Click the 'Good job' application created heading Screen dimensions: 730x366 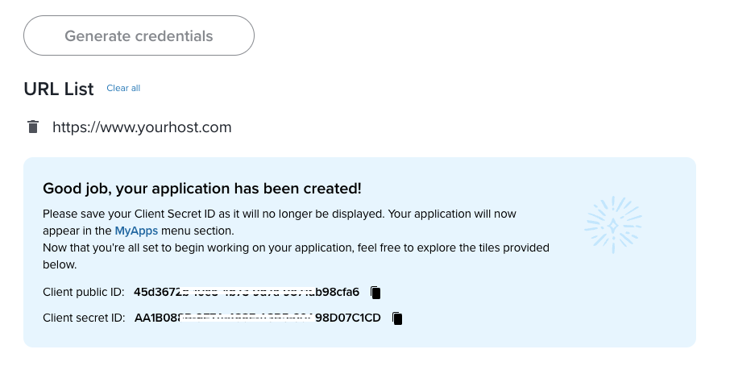pyautogui.click(x=202, y=188)
